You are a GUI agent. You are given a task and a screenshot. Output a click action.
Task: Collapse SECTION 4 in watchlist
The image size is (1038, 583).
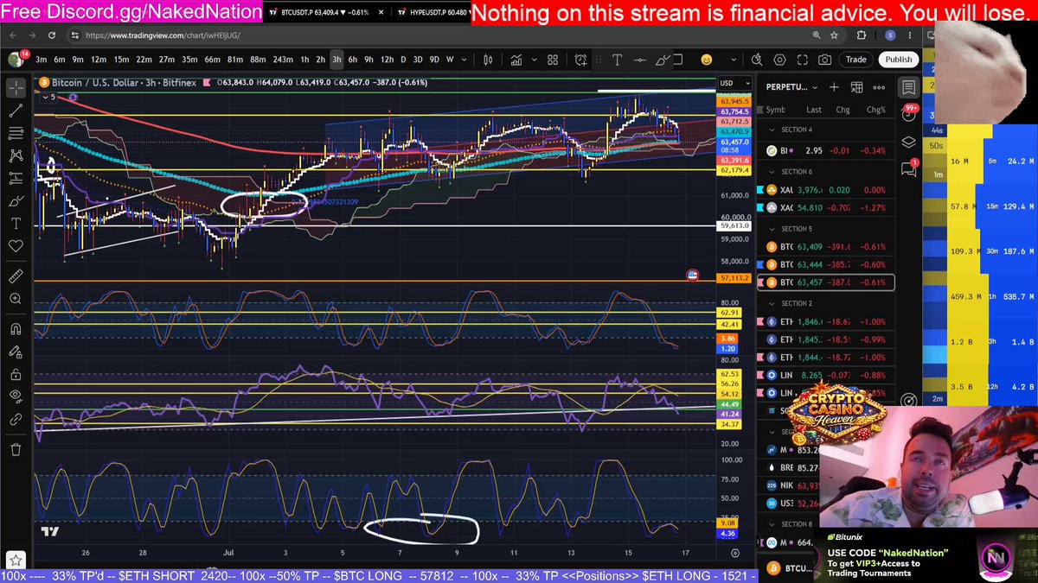pos(772,130)
